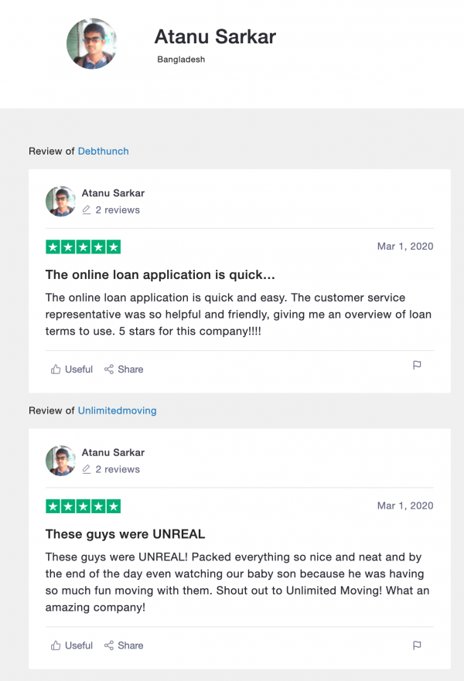This screenshot has width=464, height=681.
Task: Open the Unlimitedmoving company link
Action: point(117,411)
